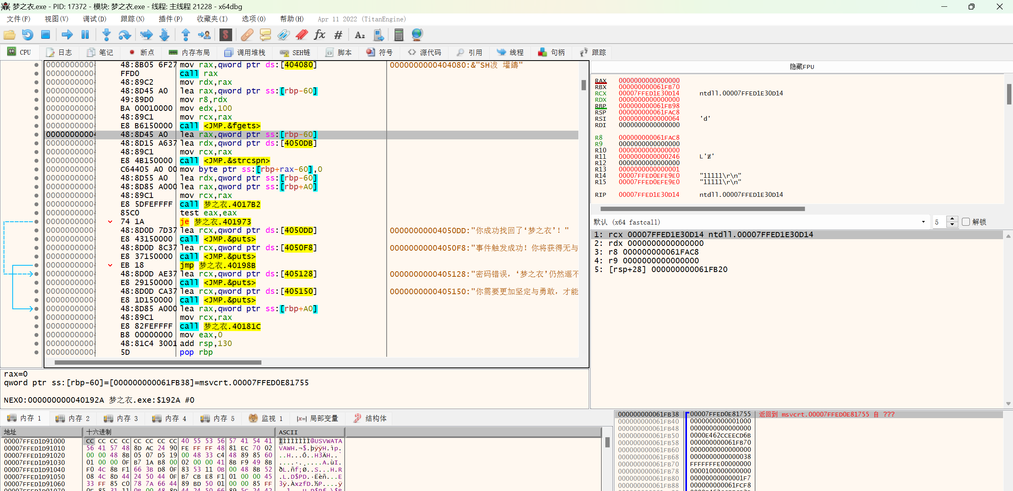
Task: Switch to the 断点 tab
Action: click(142, 52)
